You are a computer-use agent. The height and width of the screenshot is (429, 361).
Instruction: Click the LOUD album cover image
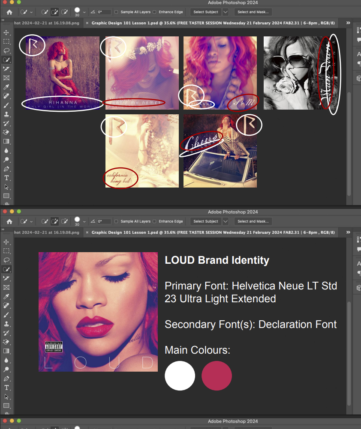98,312
